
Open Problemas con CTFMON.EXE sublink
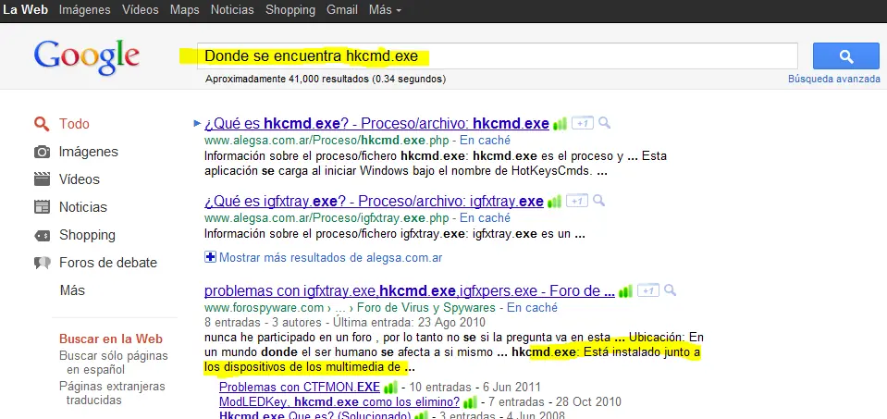(300, 388)
